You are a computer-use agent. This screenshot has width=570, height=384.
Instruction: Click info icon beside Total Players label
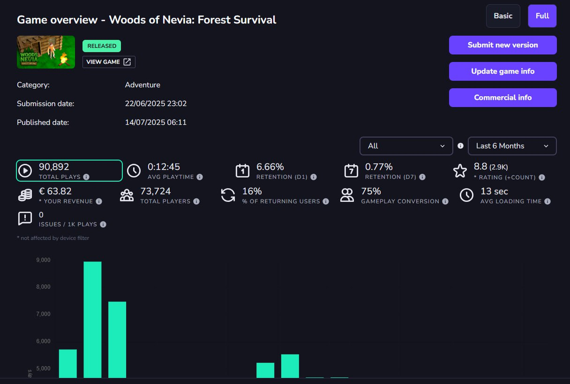click(x=196, y=202)
